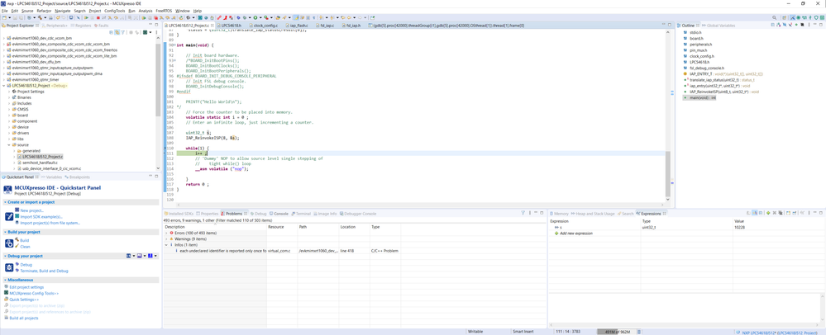The height and width of the screenshot is (335, 826).
Task: Click the green plus Add expression icon
Action: [768, 212]
